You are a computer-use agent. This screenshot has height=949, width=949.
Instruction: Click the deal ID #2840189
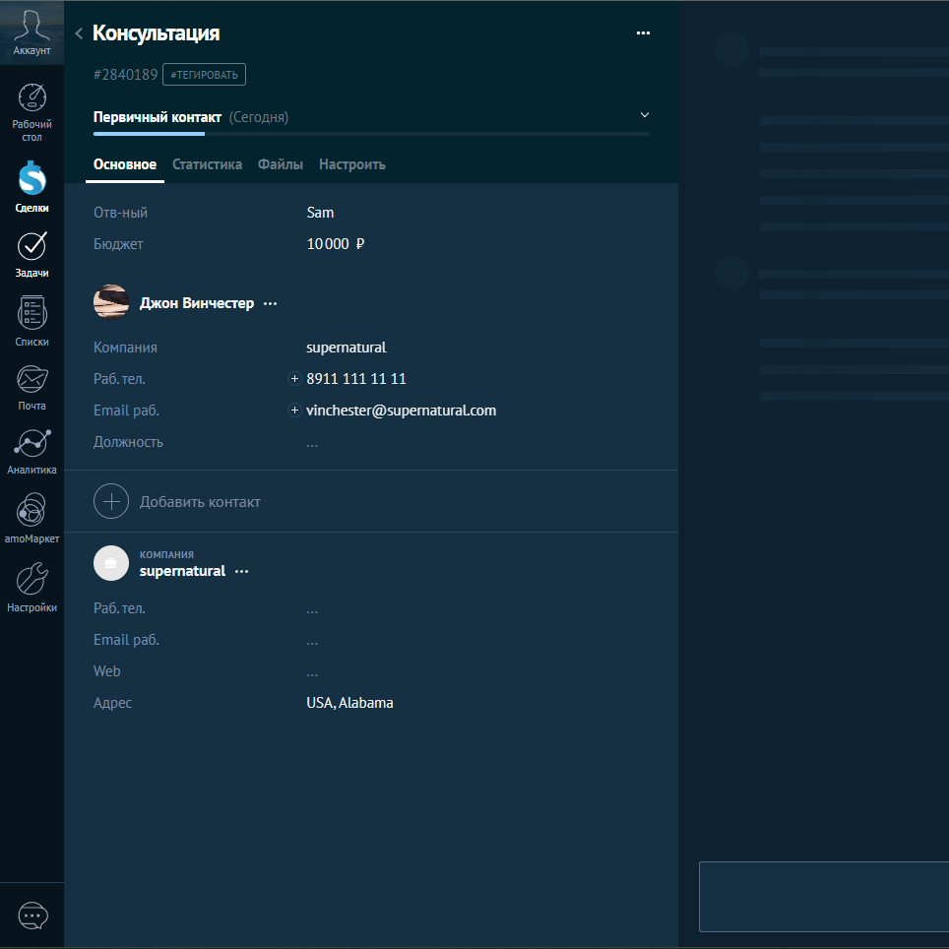coord(125,75)
